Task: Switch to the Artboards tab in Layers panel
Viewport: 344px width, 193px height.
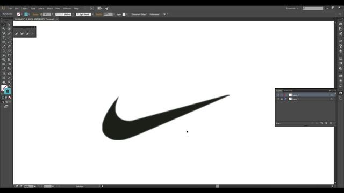Action: click(x=288, y=91)
